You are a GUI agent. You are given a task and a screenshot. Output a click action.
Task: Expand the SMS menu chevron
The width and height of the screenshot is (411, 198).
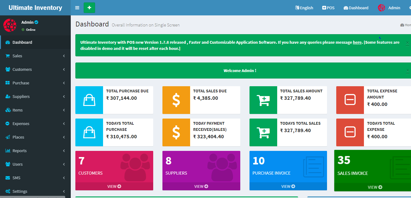tap(64, 178)
